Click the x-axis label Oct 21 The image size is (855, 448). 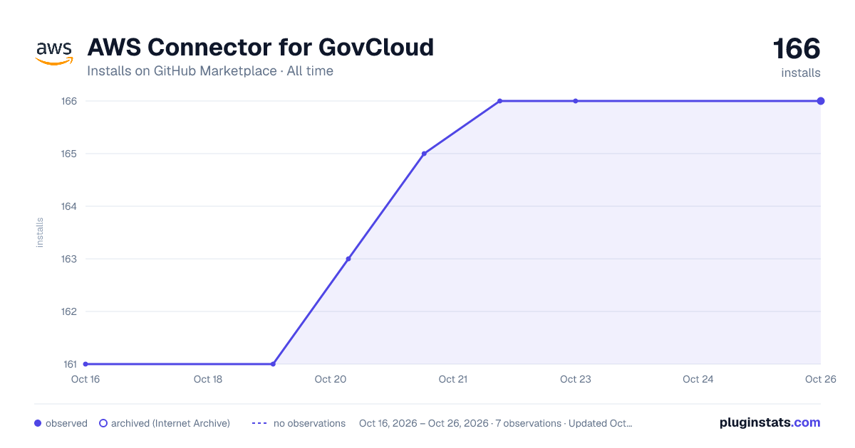click(453, 379)
